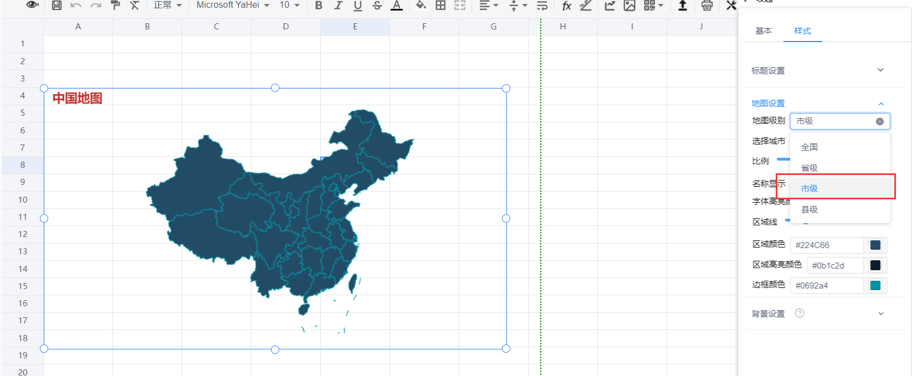Select 市级 from map level list

[840, 188]
